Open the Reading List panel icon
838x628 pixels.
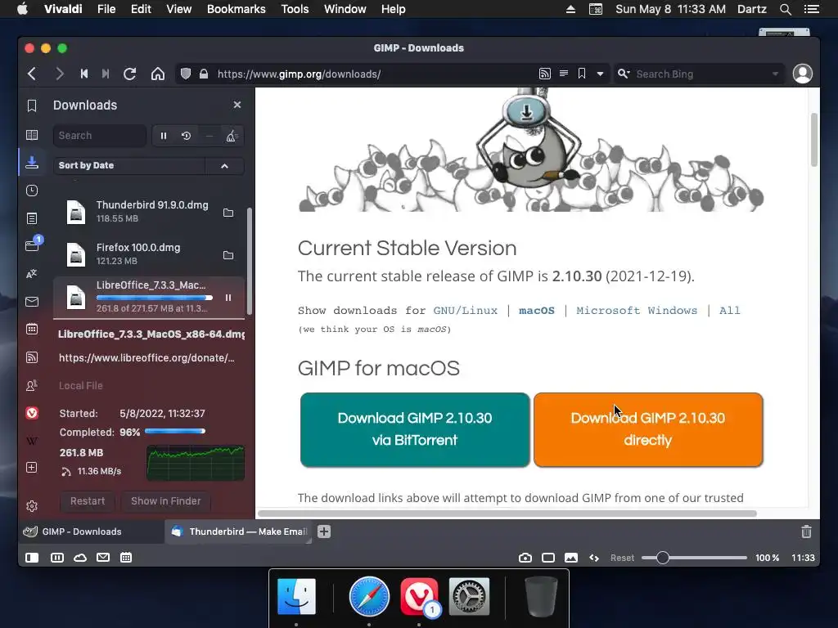32,135
